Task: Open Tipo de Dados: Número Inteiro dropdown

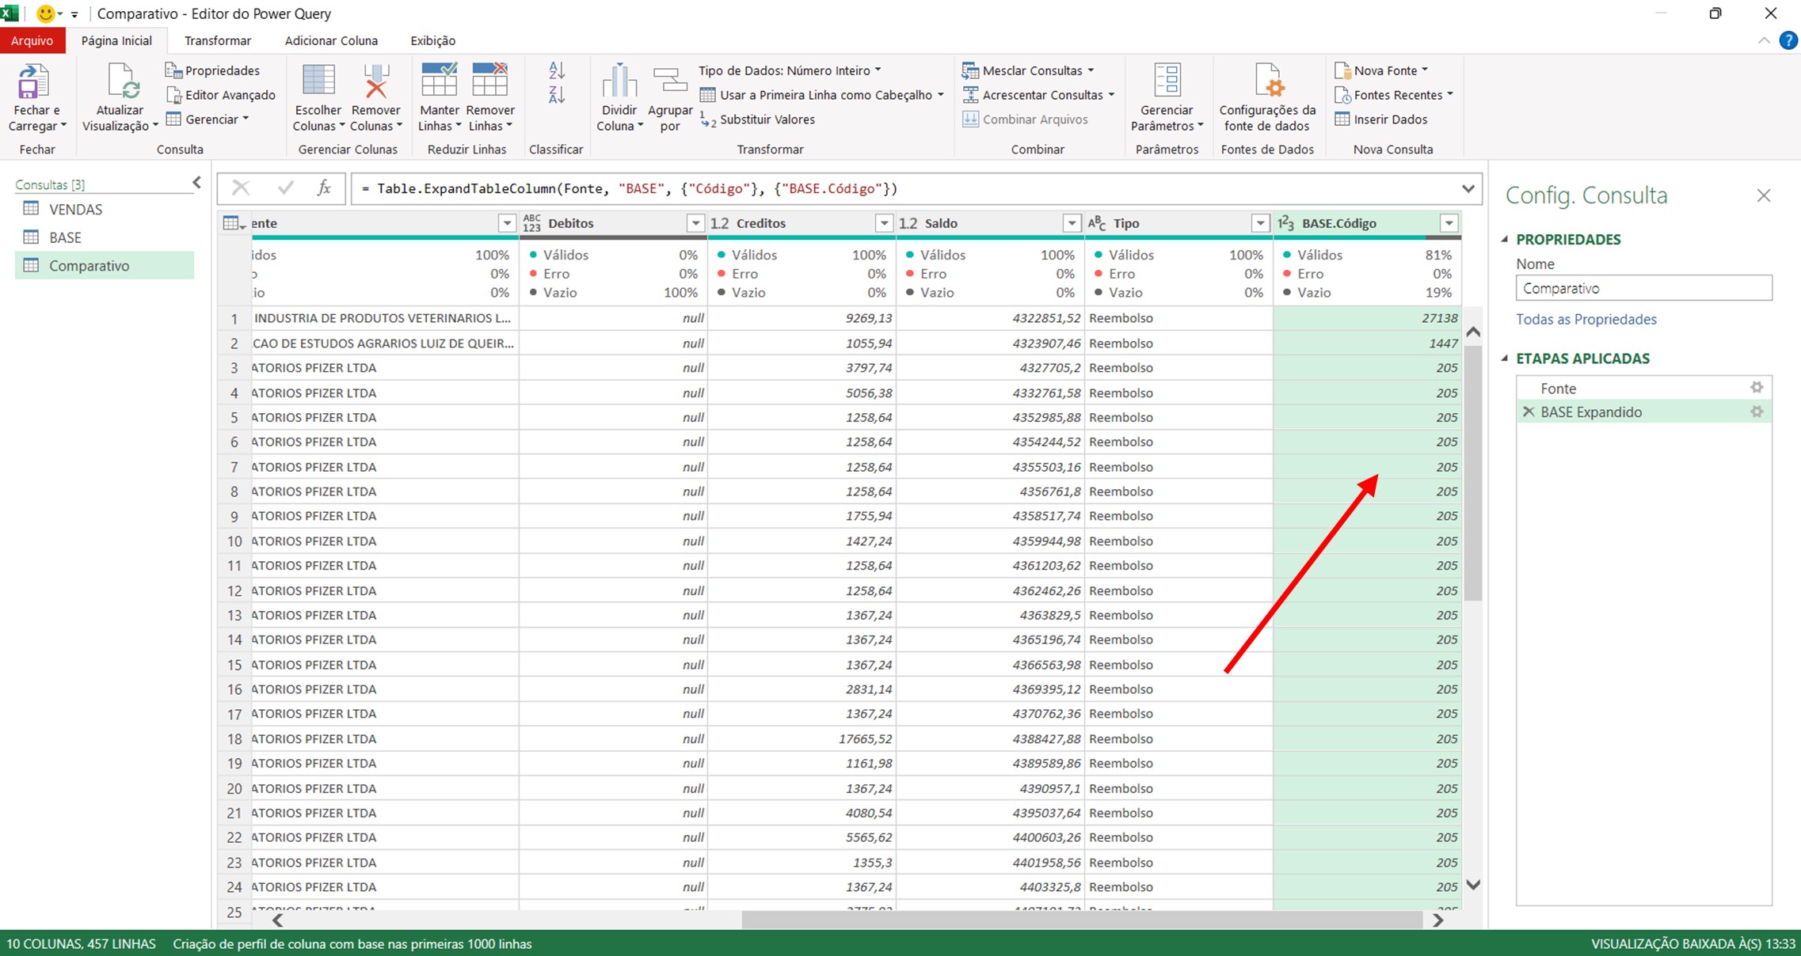Action: coord(790,70)
